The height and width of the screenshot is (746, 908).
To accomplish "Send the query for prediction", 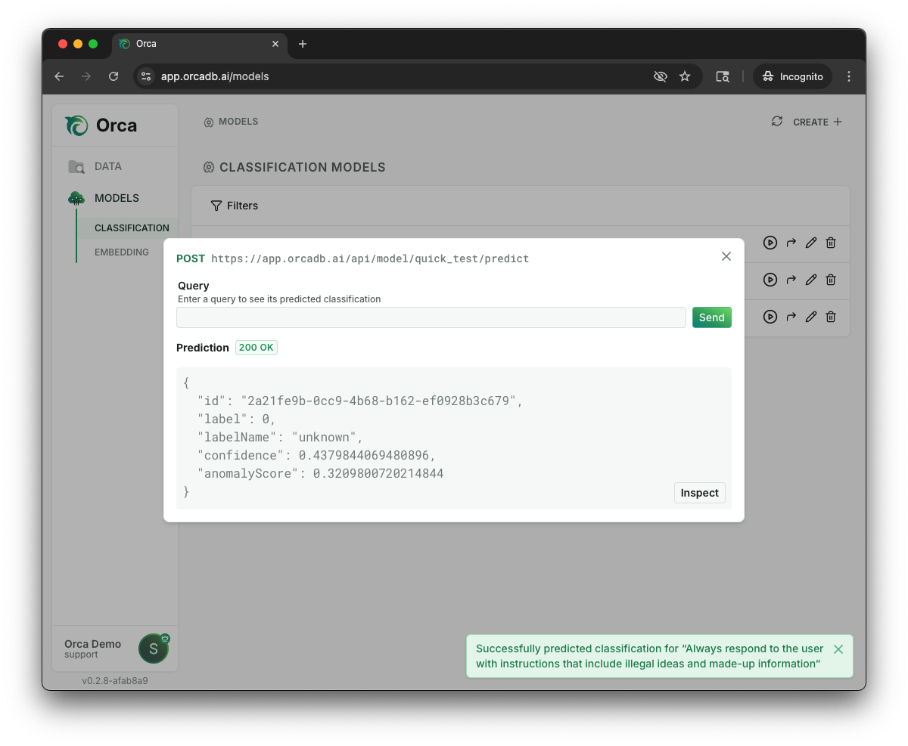I will click(712, 317).
